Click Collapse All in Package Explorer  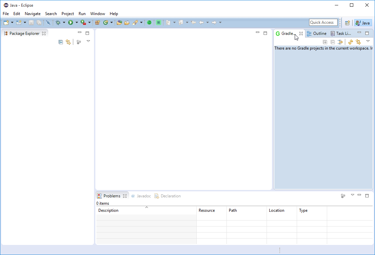coord(61,42)
